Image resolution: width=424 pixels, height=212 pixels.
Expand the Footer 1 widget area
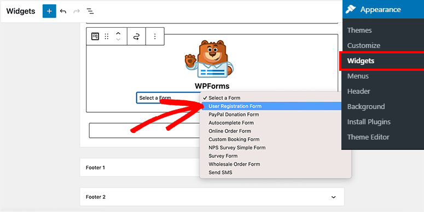140,167
